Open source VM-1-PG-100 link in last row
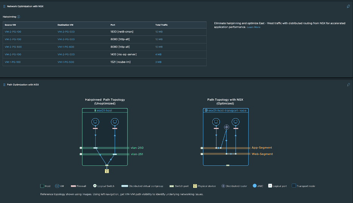Viewport: 353px width, 203px height. [x=13, y=62]
